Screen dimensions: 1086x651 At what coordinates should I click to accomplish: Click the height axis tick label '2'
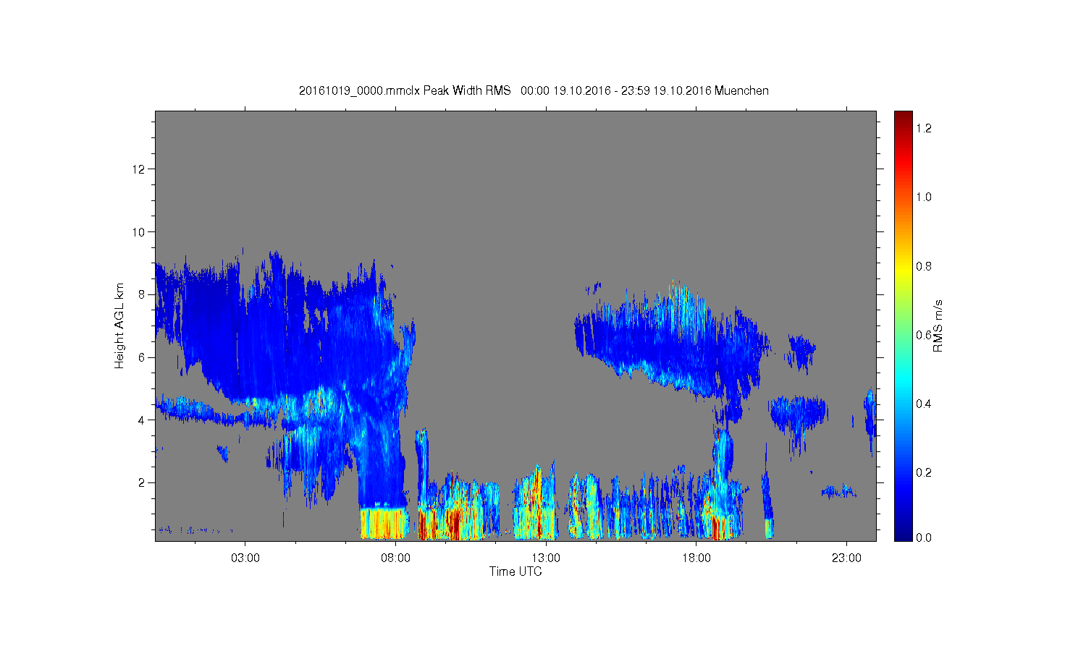(142, 482)
